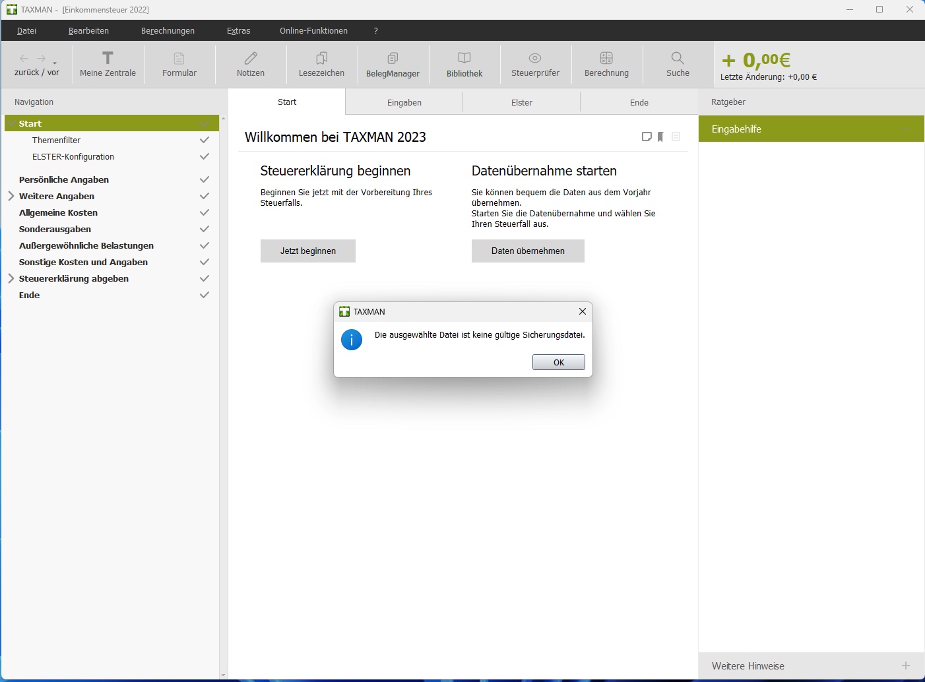Expand Weitere Hinweise with the plus
This screenshot has width=925, height=682.
906,666
